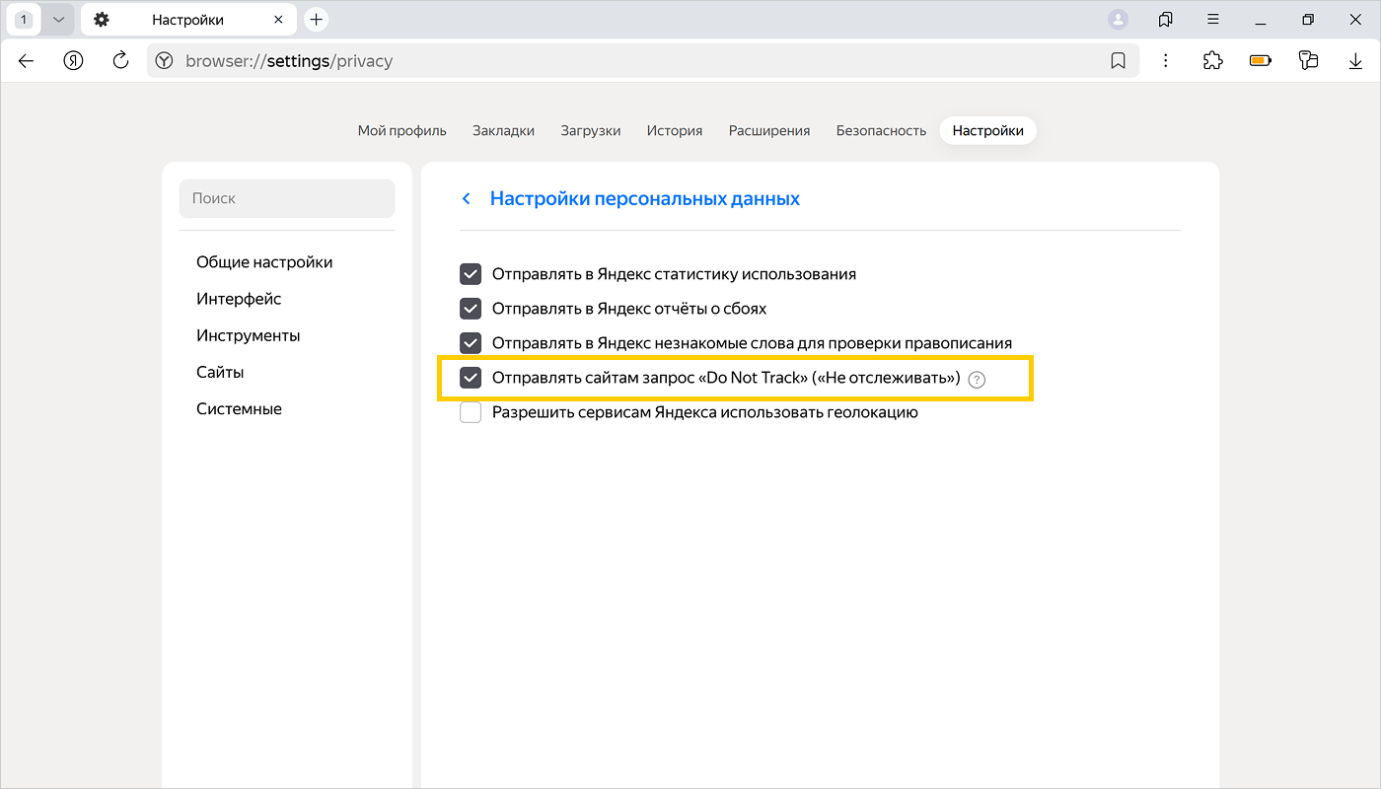Click the user profile avatar icon
1381x789 pixels.
(x=1118, y=20)
